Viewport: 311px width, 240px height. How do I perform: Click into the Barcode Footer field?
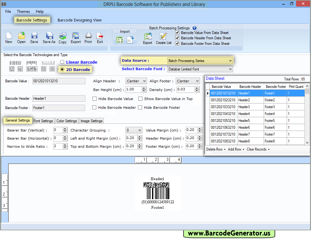pyautogui.click(x=59, y=108)
